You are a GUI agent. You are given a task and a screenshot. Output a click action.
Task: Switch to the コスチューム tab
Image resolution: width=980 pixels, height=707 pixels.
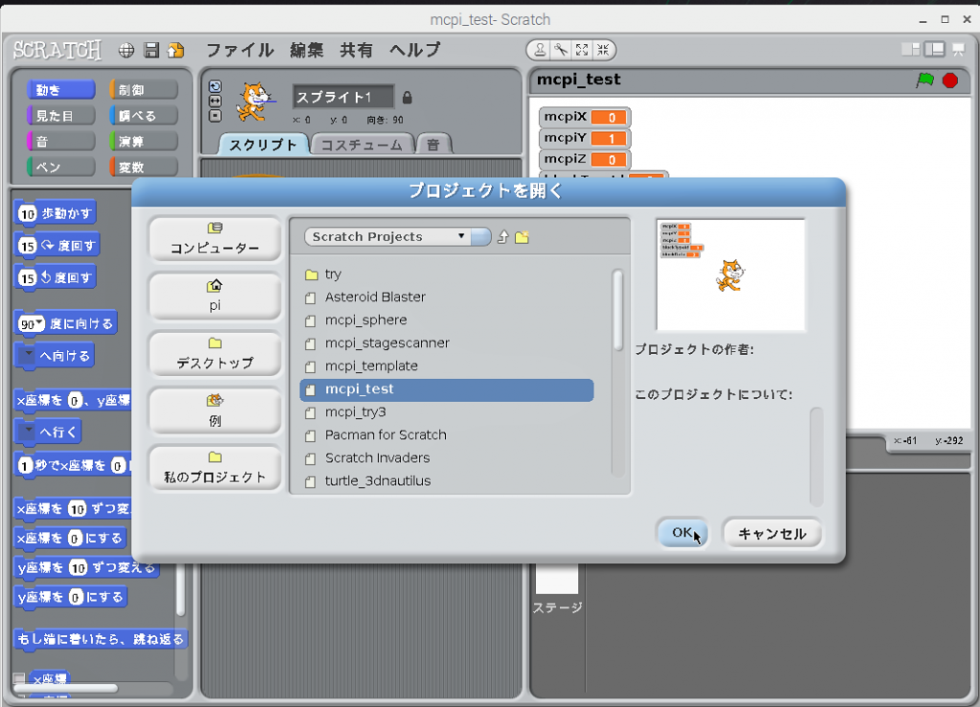pyautogui.click(x=362, y=144)
